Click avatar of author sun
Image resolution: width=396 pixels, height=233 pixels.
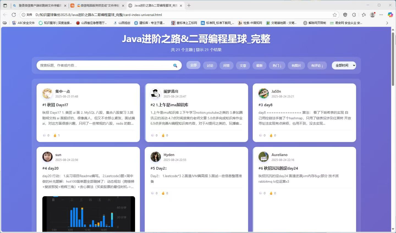coord(47,157)
